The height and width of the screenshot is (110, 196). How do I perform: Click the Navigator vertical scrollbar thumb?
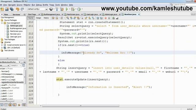point(25,77)
